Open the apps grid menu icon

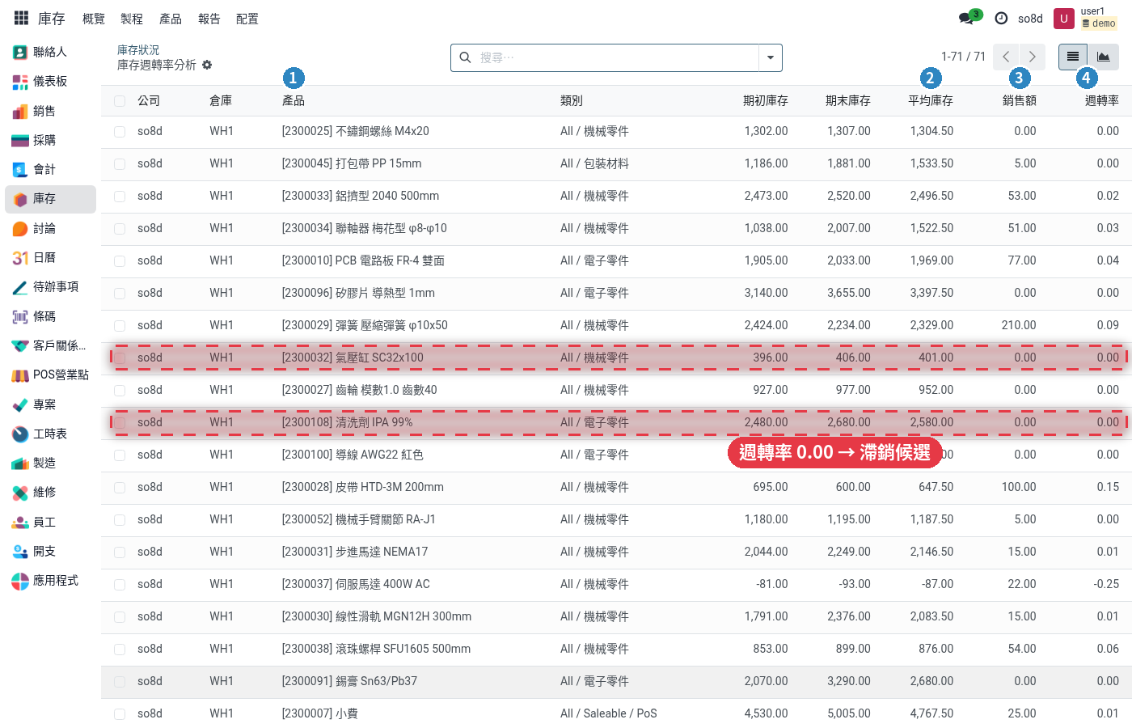(x=21, y=18)
